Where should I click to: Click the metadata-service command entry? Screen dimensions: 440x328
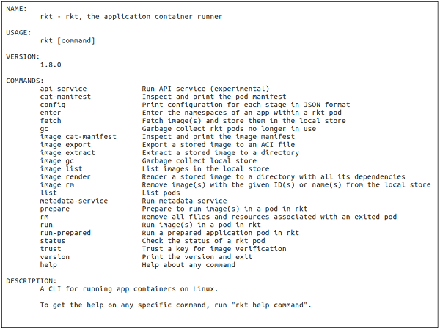74,201
